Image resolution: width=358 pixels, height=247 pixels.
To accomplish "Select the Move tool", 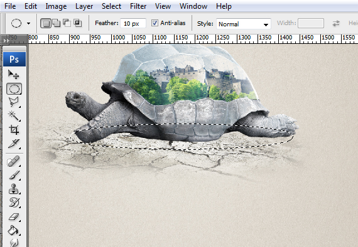I will point(14,75).
